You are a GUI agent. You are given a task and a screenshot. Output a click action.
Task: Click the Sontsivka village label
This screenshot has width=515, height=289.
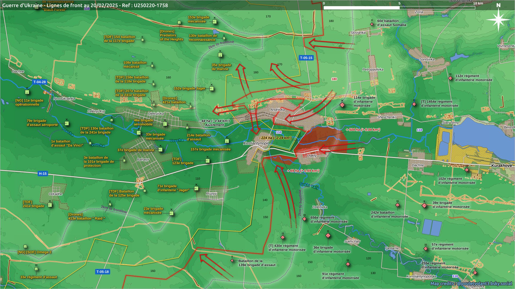(427, 59)
